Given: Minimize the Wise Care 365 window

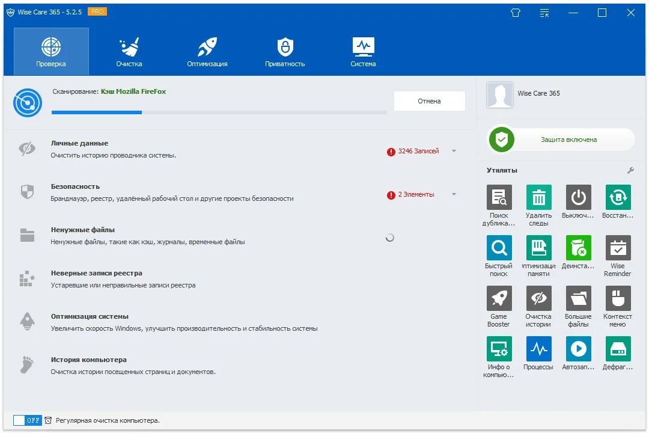Looking at the screenshot, I should click(573, 13).
